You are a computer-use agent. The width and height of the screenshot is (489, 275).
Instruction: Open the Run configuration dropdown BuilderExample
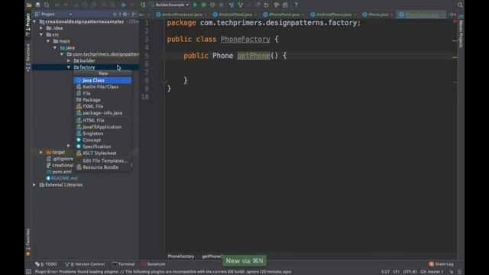170,5
